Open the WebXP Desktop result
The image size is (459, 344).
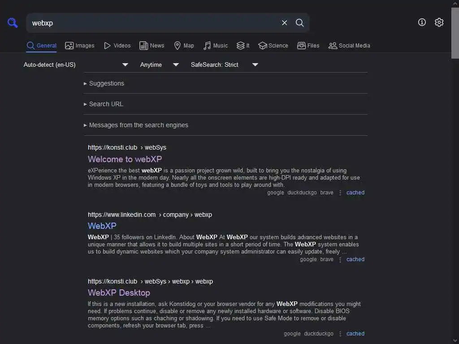[119, 292]
